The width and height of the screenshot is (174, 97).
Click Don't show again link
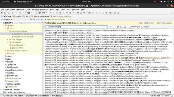164,23
